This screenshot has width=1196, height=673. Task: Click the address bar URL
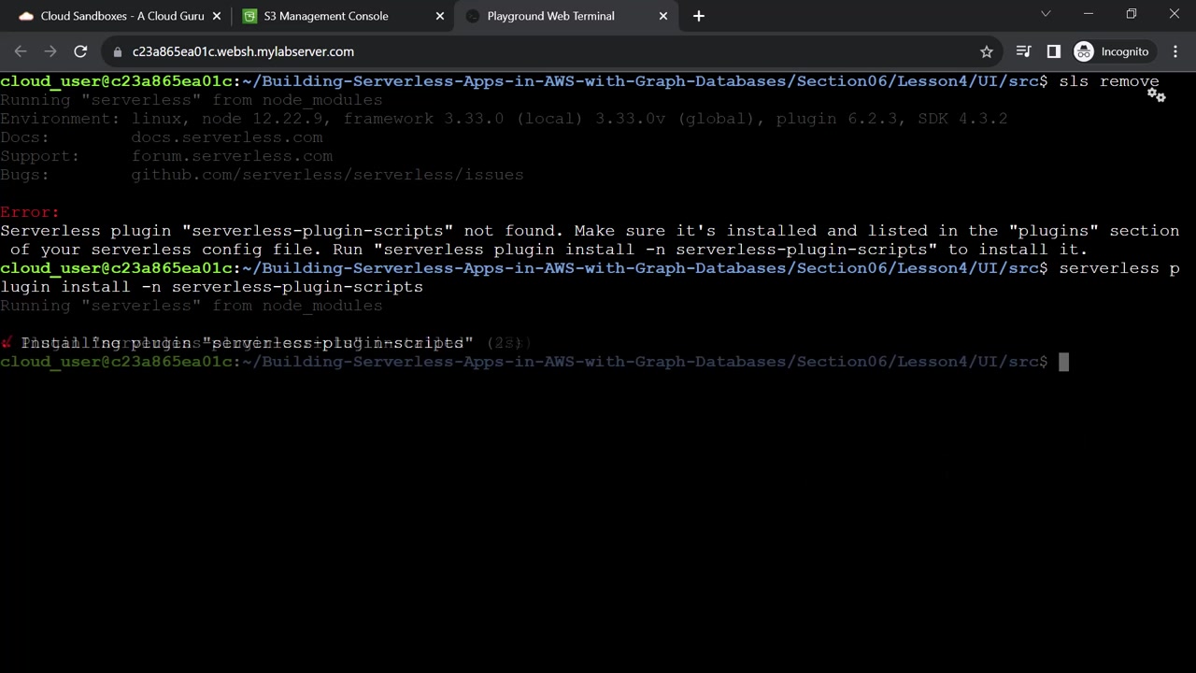click(x=243, y=51)
